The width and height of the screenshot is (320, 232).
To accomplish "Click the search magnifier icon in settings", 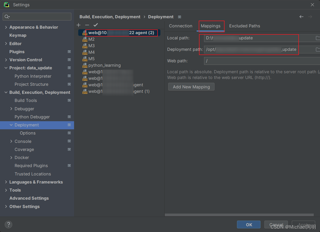I will click(7, 17).
